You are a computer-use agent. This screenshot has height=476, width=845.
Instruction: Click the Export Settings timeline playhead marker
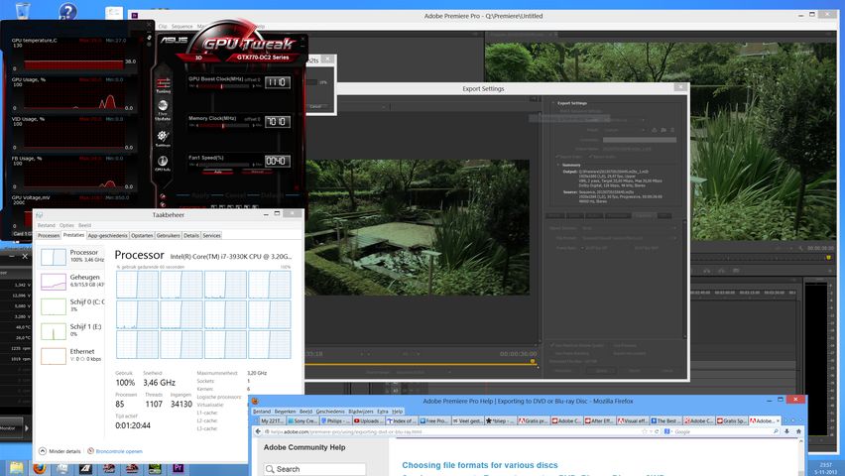533,362
